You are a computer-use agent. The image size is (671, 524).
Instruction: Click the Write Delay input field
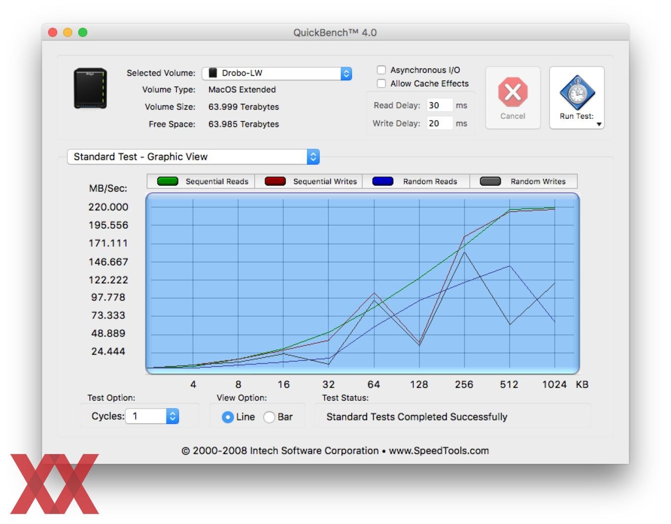[439, 123]
